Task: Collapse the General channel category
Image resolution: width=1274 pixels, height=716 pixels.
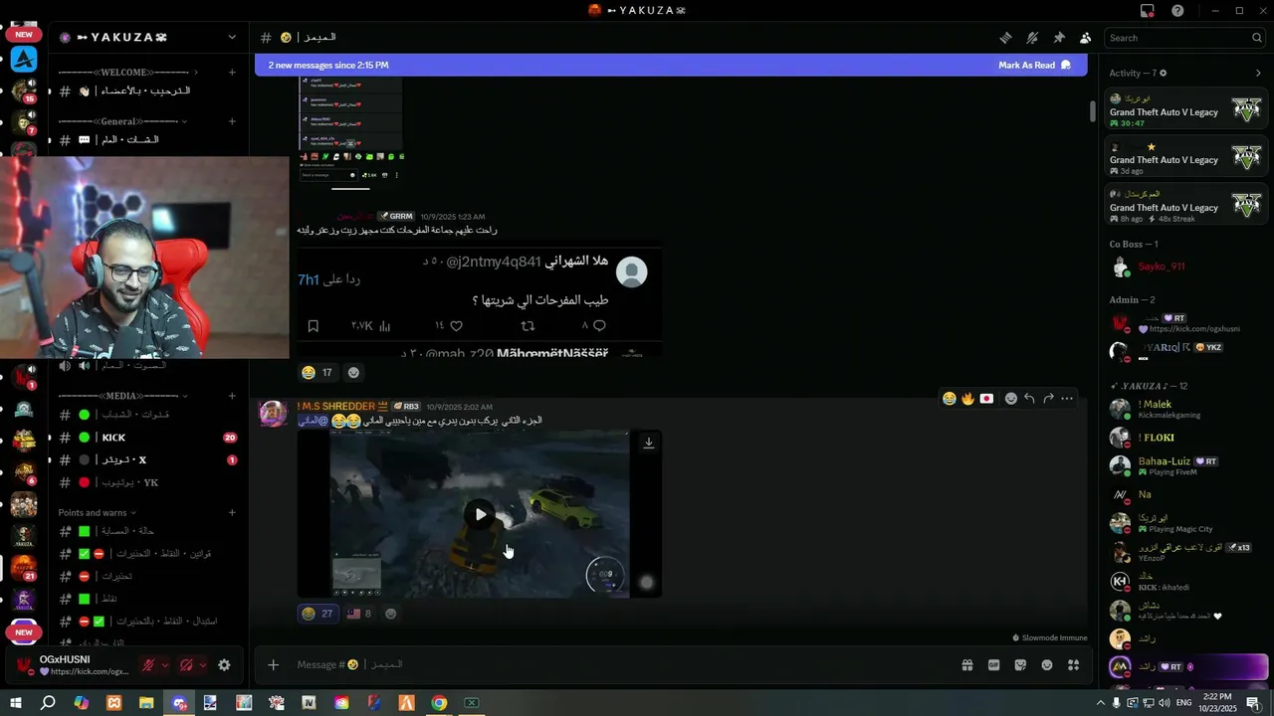Action: (x=122, y=121)
